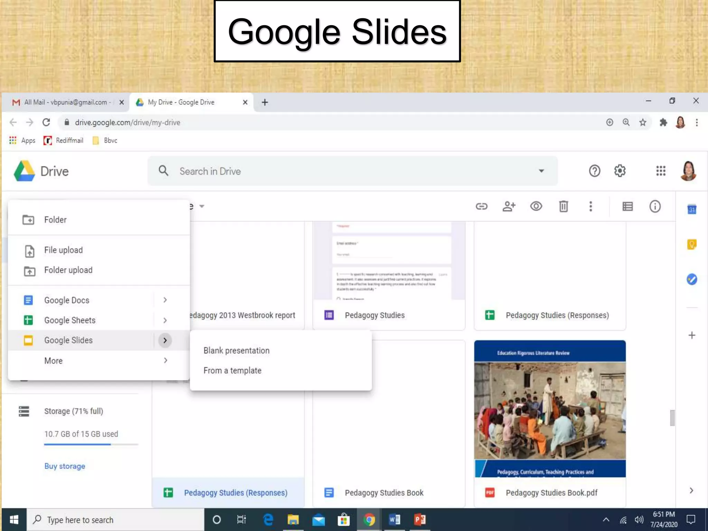Open Google Keep in side panel
708x531 pixels.
(691, 244)
